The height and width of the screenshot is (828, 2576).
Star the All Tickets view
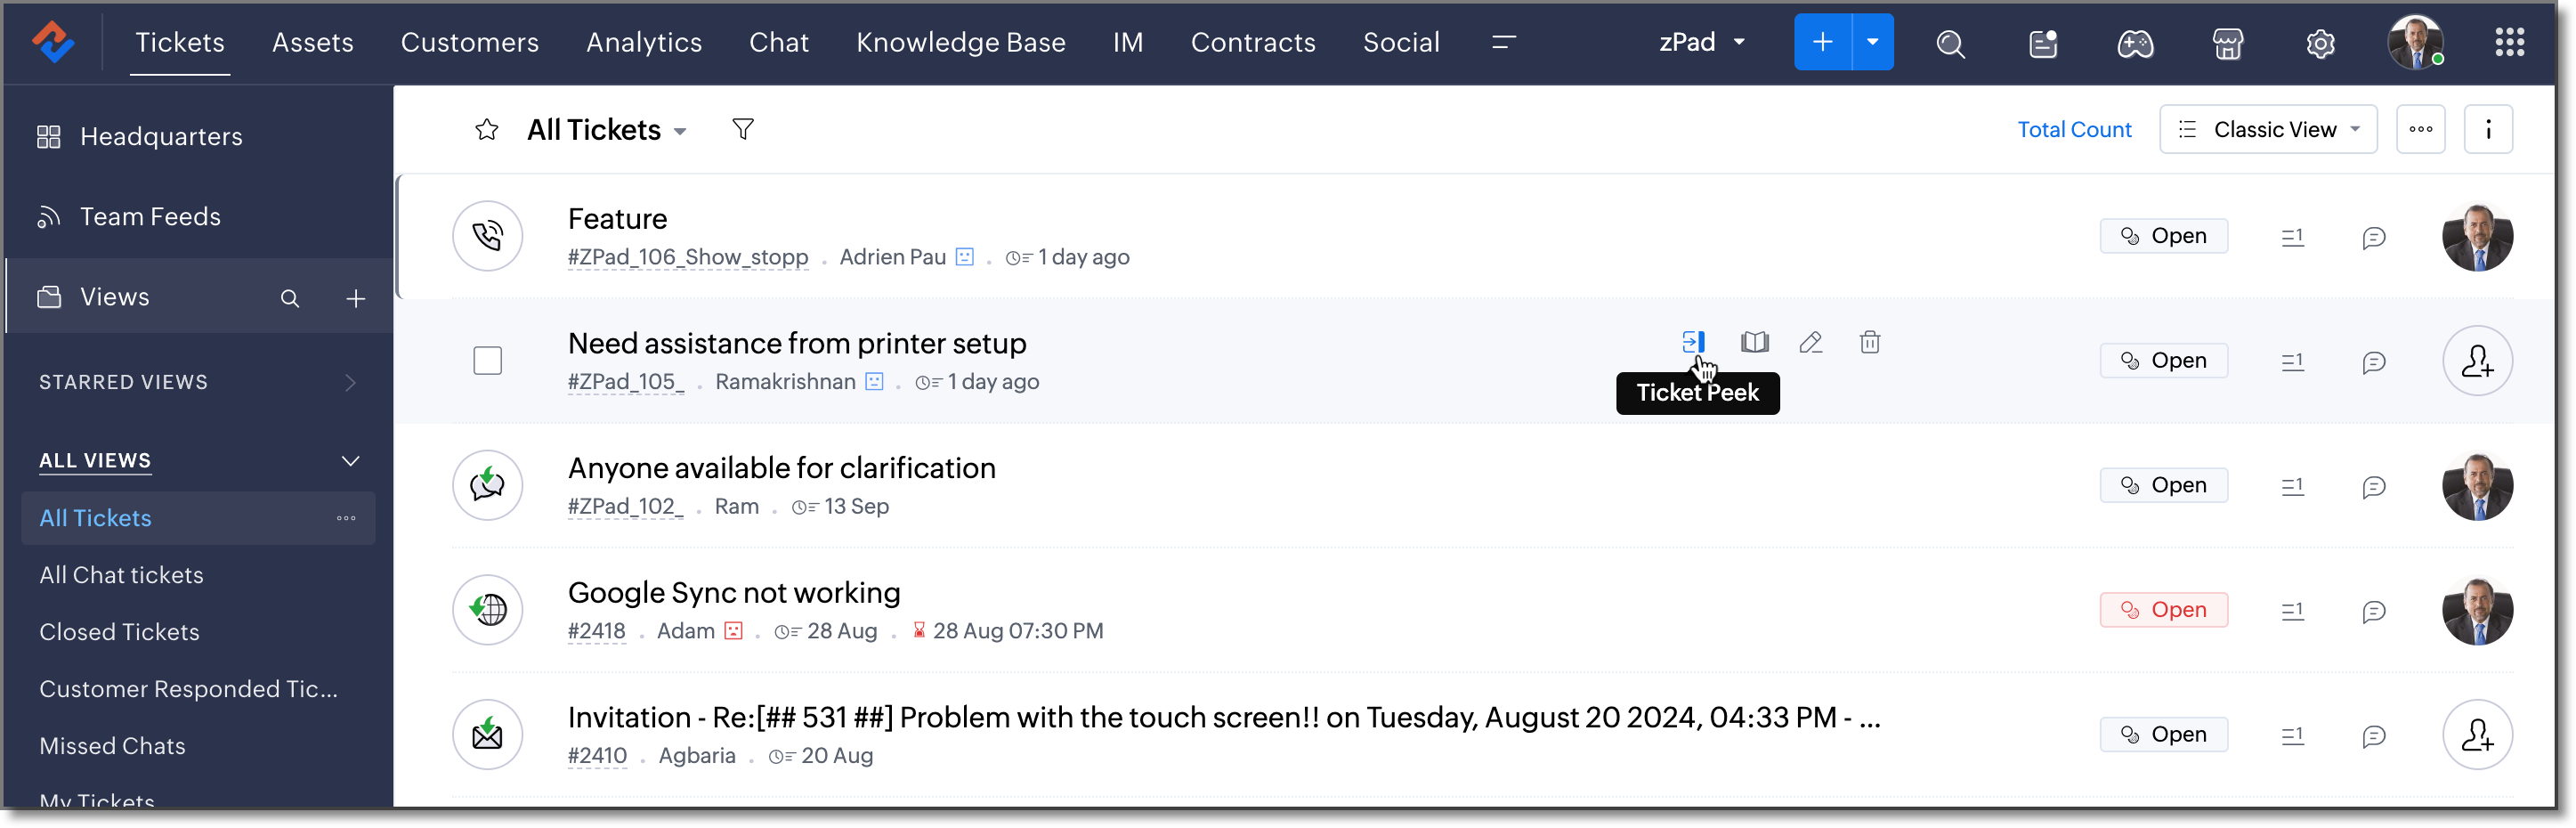[x=487, y=129]
